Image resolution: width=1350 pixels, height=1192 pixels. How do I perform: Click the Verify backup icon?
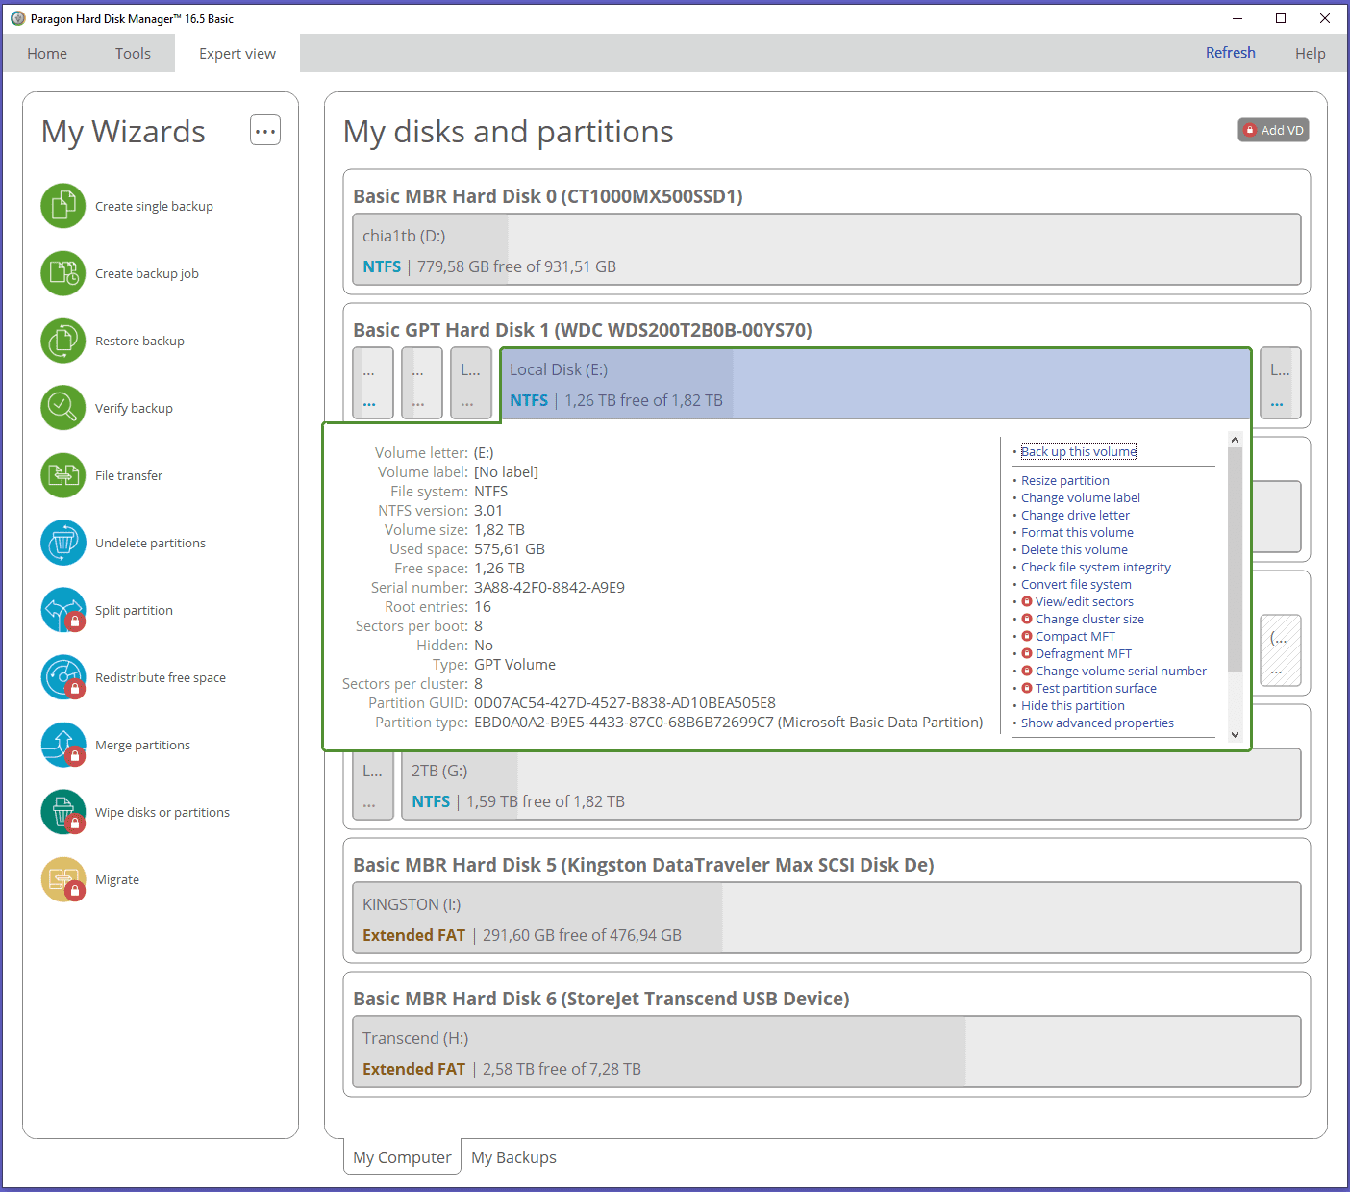point(63,408)
